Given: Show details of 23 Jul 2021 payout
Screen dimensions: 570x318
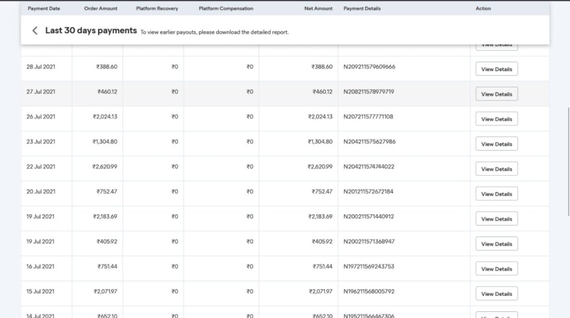Looking at the screenshot, I should 497,144.
